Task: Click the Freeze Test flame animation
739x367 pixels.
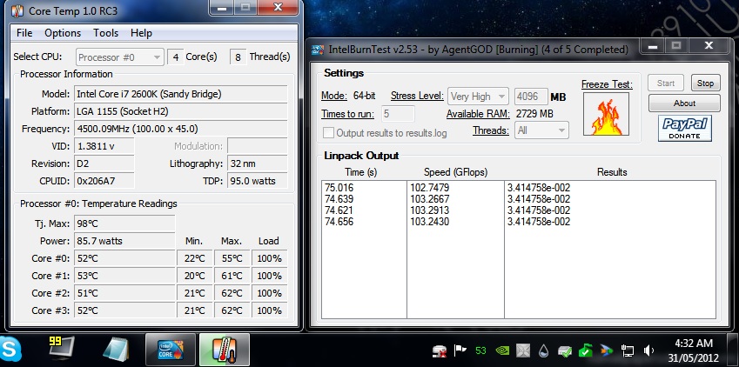Action: (606, 114)
